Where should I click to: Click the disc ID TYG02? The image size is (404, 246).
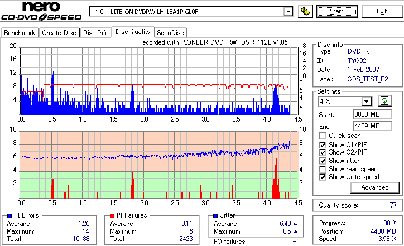357,61
